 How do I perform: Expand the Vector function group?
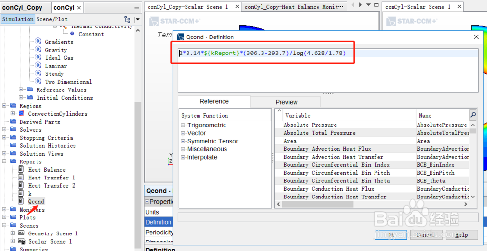coord(183,133)
